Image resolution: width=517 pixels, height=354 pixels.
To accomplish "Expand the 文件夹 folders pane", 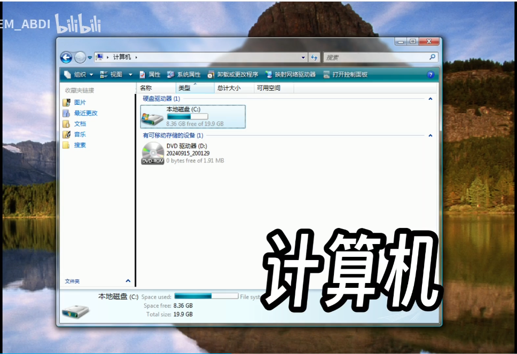I will pyautogui.click(x=128, y=281).
